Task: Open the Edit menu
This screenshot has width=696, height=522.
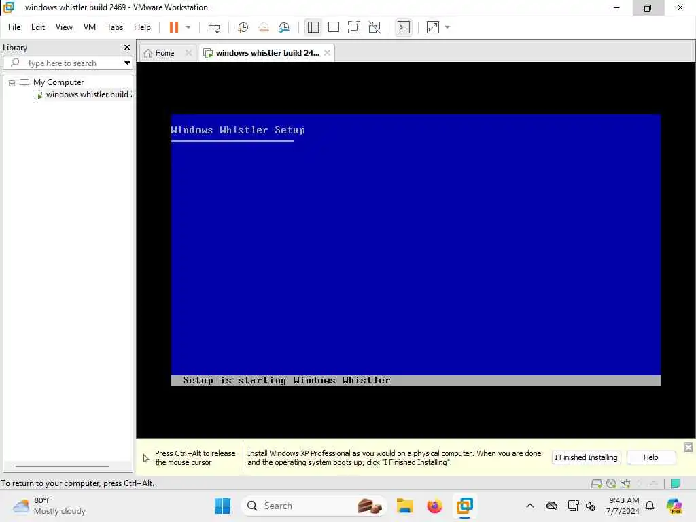Action: pyautogui.click(x=38, y=27)
